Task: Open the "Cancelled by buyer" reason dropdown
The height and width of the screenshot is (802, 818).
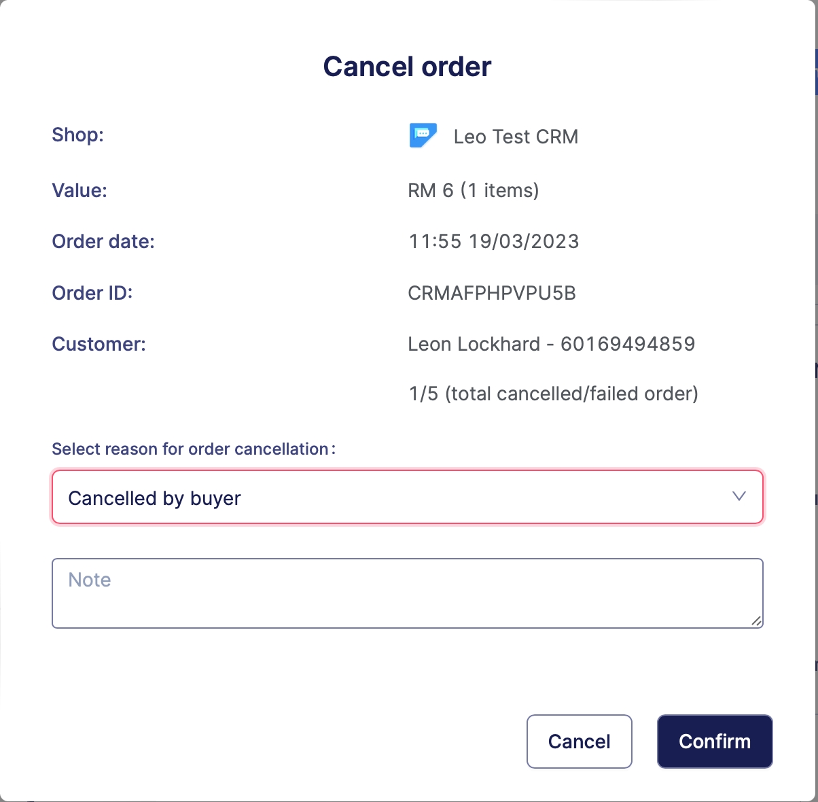Action: tap(407, 498)
